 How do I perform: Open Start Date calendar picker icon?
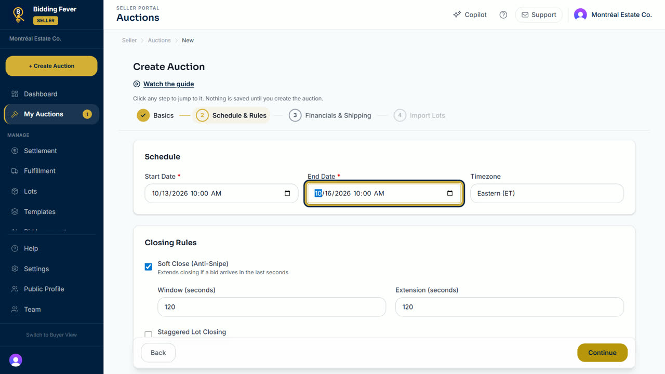[287, 193]
